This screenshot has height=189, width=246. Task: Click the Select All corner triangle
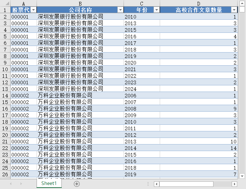tap(7, 3)
